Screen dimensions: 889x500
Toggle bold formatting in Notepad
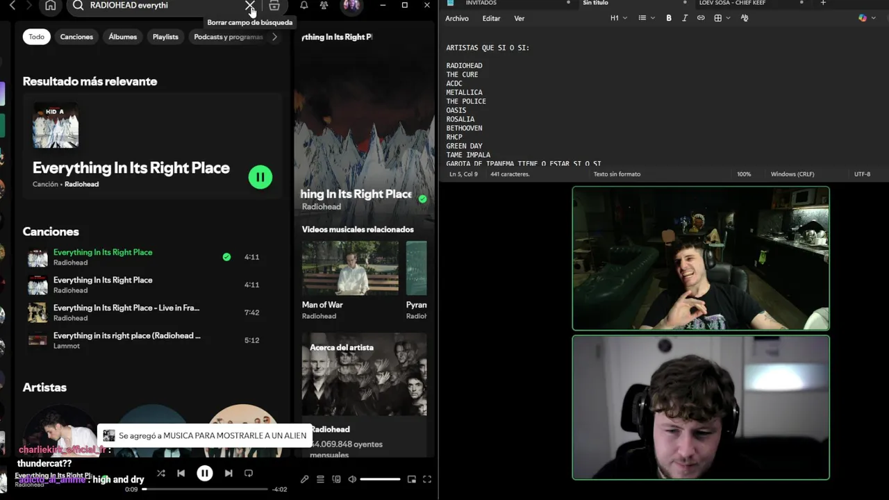669,18
